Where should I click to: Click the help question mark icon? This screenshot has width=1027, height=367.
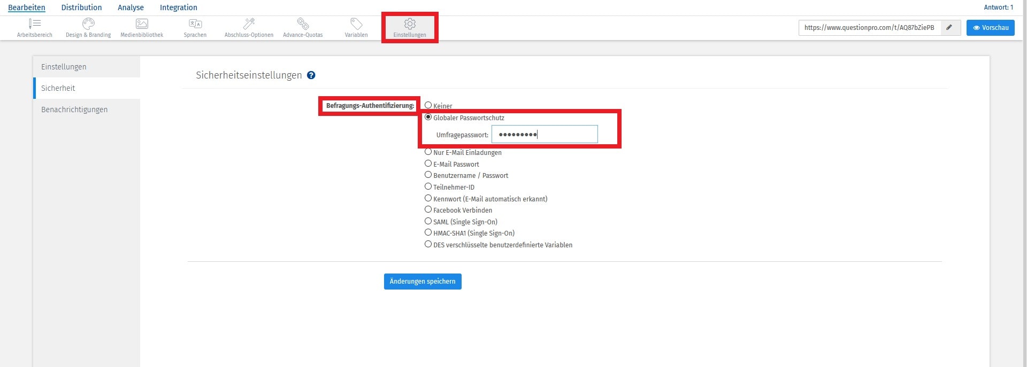(x=311, y=75)
